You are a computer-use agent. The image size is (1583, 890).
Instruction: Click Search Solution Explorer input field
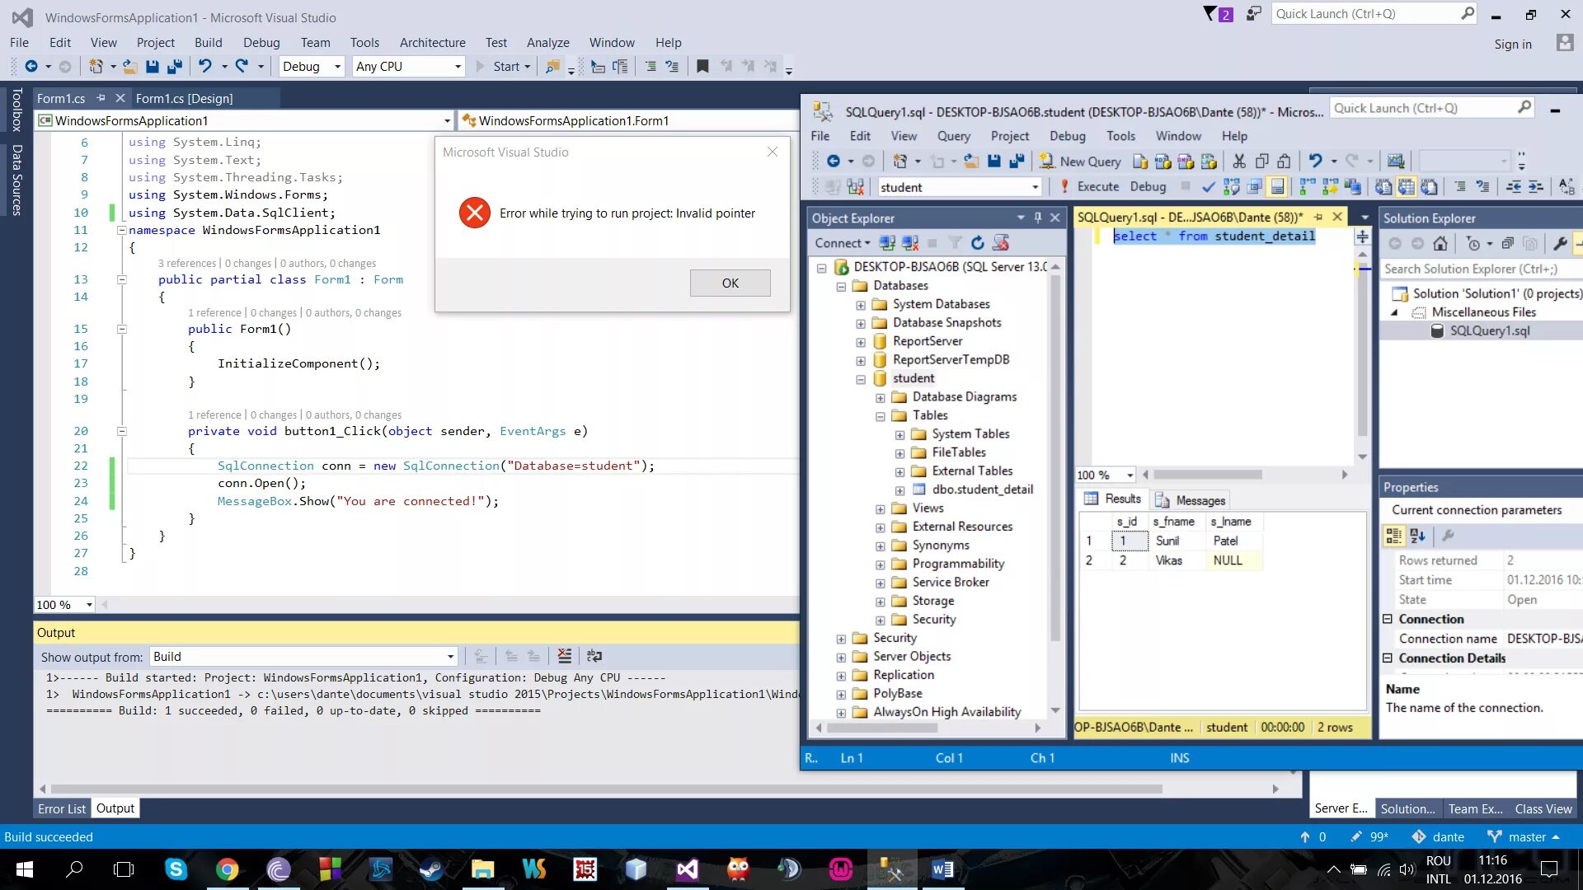coord(1481,269)
